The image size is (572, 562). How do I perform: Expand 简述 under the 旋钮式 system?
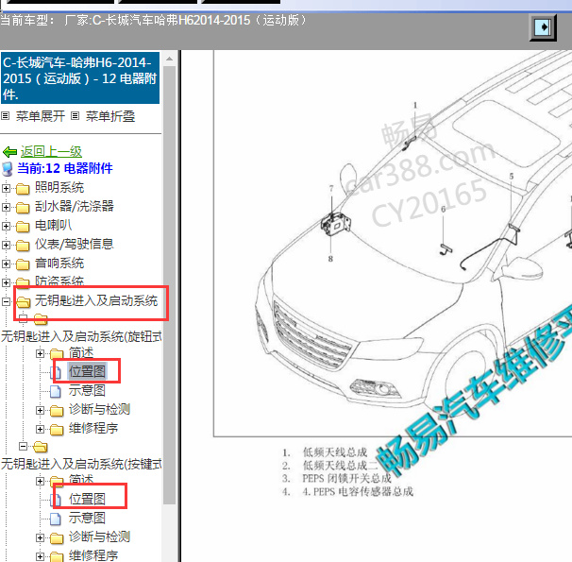[41, 353]
